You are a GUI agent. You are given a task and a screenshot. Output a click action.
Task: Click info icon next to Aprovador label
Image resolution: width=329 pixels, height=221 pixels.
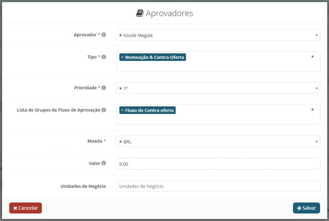pos(104,35)
